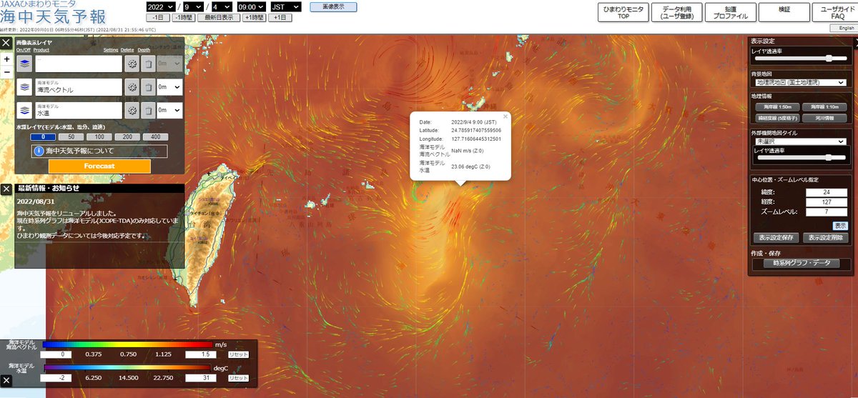The image size is (858, 398).
Task: Open depth dropdown for 水温 layer
Action: coord(169,111)
